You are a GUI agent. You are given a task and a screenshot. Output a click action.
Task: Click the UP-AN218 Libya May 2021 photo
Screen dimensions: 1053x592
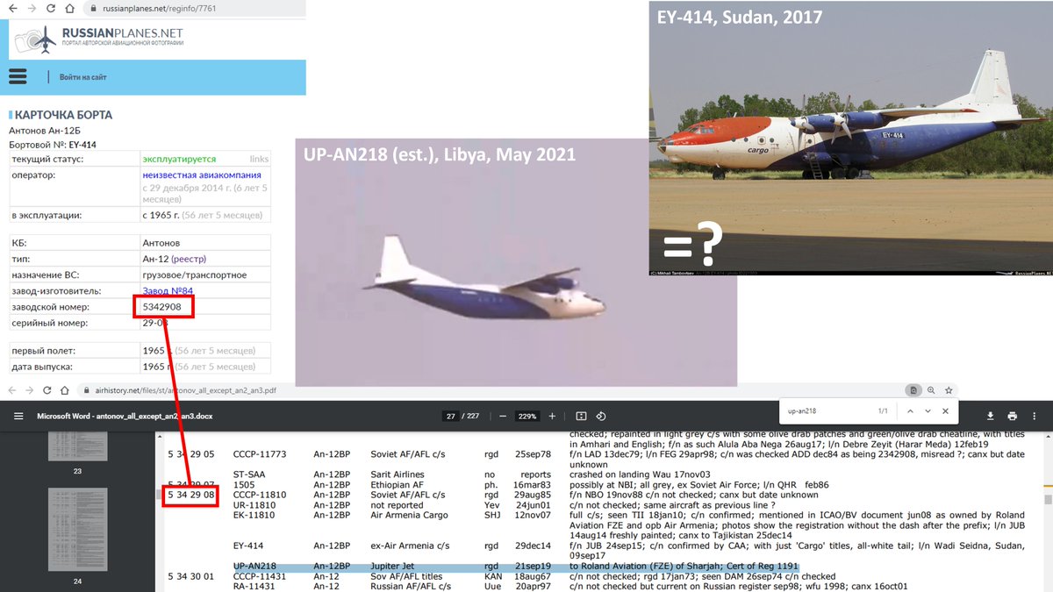[516, 263]
